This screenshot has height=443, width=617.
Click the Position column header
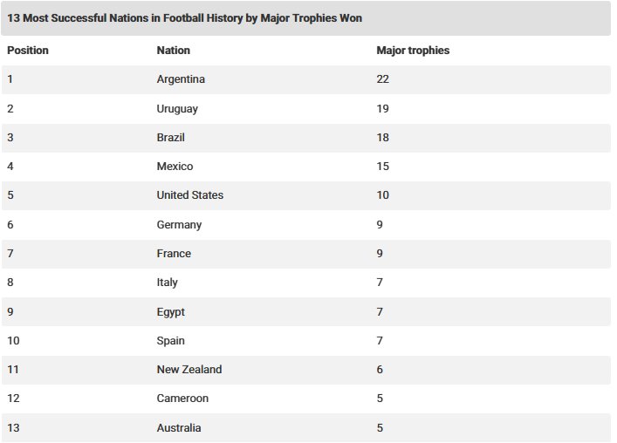(28, 51)
